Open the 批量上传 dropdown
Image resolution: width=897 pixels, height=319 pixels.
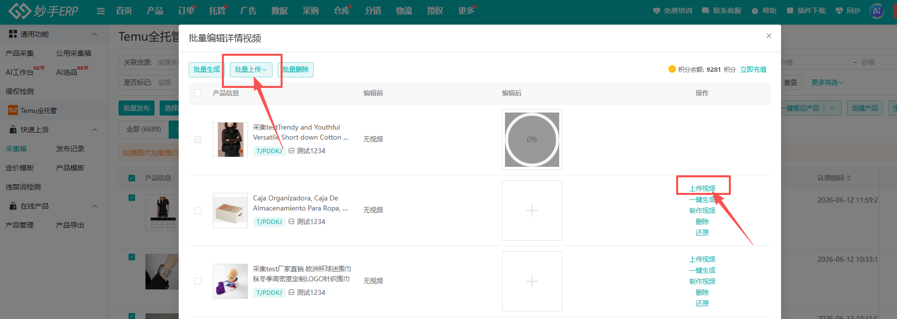(x=251, y=69)
